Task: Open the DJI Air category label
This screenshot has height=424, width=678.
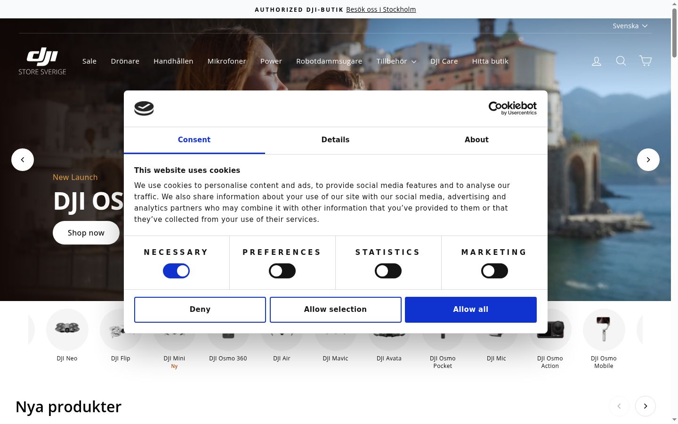Action: [x=282, y=359]
